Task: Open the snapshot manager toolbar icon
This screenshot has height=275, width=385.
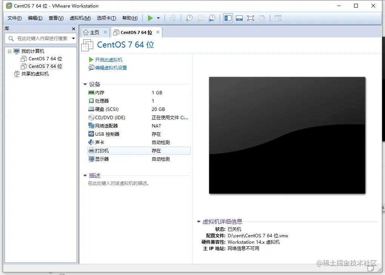Action: coord(212,18)
